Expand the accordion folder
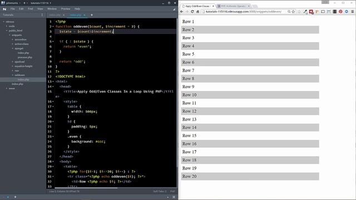This screenshot has height=200, width=356. pyautogui.click(x=12, y=39)
